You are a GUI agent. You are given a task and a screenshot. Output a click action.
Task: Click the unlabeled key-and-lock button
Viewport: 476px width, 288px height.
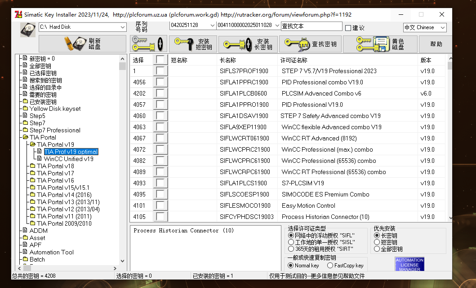coord(149,44)
